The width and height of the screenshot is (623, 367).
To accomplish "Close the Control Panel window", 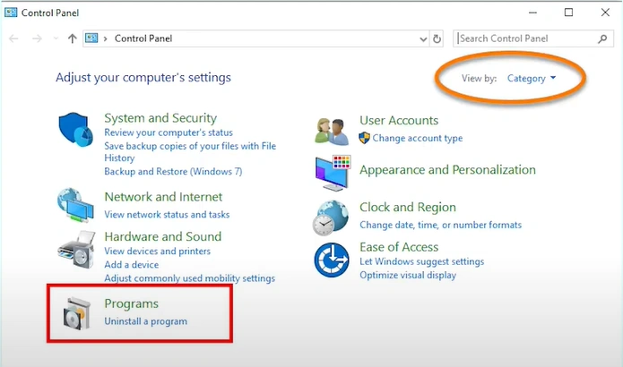I will (x=605, y=13).
